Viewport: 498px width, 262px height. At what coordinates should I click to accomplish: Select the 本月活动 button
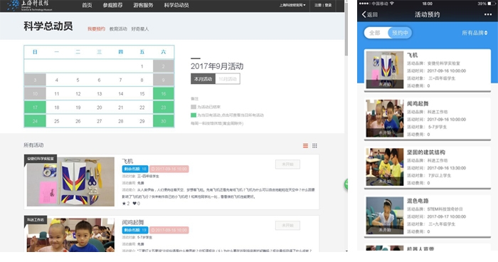203,79
